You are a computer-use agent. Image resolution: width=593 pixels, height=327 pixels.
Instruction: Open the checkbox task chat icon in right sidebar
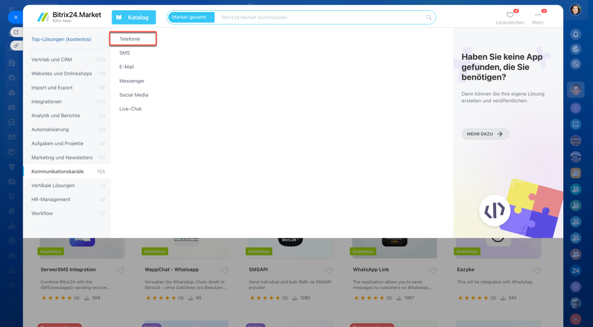pyautogui.click(x=575, y=124)
